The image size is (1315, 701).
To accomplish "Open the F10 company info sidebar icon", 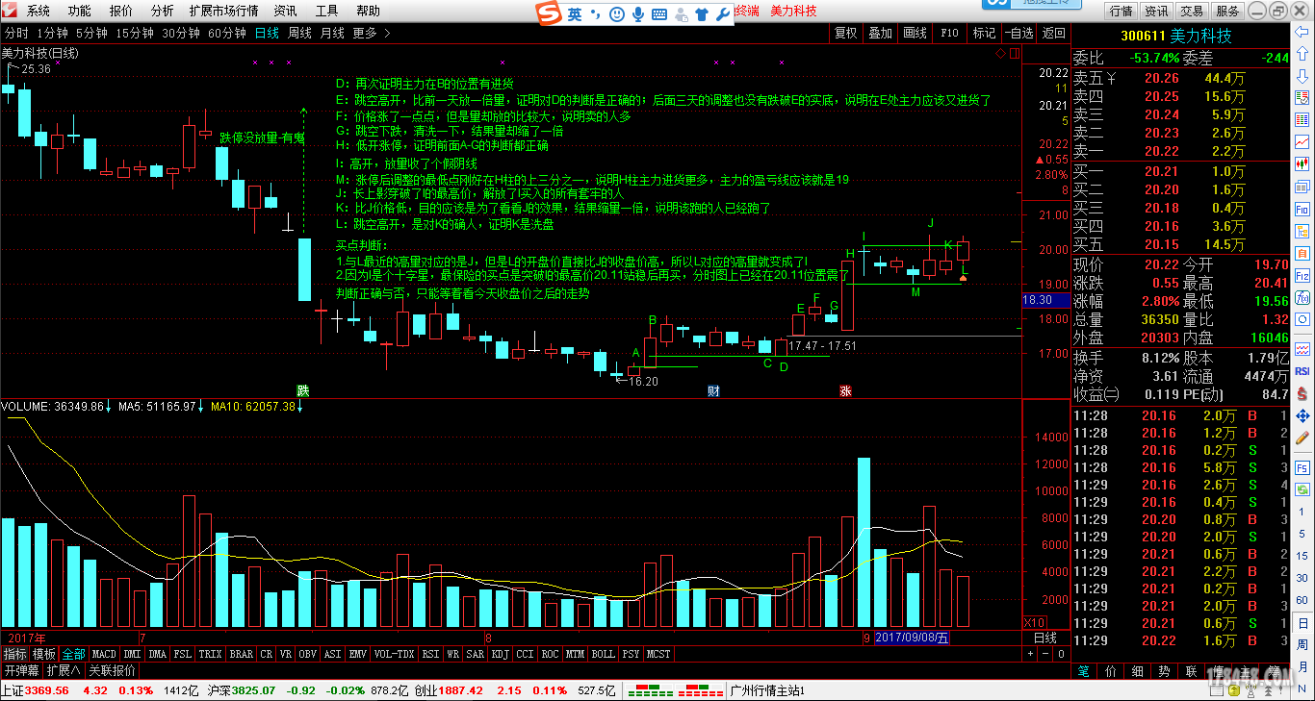I will [x=1302, y=209].
